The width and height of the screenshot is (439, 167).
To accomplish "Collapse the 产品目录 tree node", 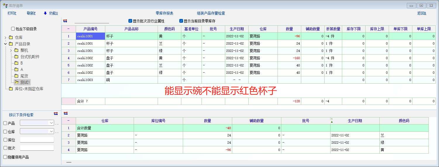I will tap(6, 44).
